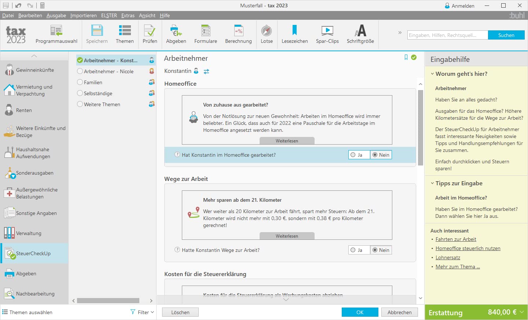This screenshot has height=320, width=528.
Task: Click the search input field
Action: [x=448, y=35]
